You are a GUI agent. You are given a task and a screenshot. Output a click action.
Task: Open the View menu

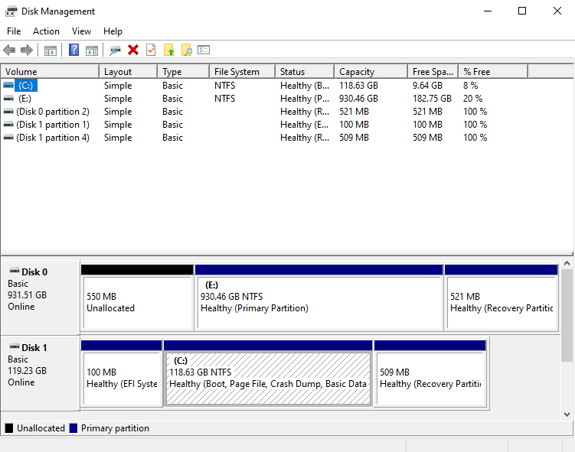point(81,31)
